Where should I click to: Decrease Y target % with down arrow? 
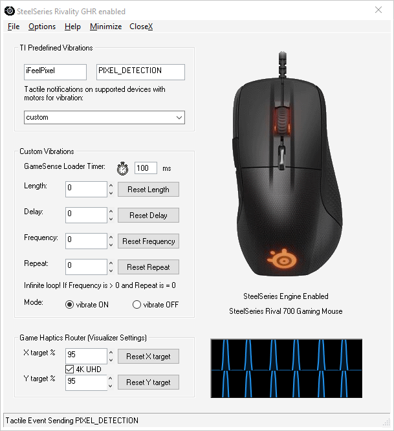pyautogui.click(x=110, y=386)
